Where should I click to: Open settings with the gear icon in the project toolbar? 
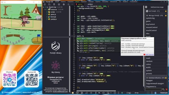(x=64, y=4)
